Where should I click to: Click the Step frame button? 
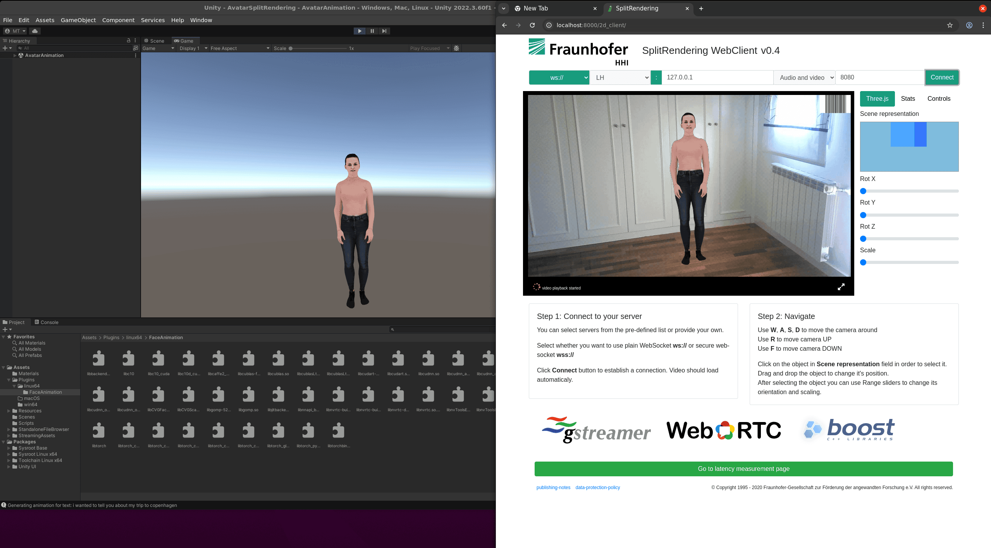[x=384, y=31]
